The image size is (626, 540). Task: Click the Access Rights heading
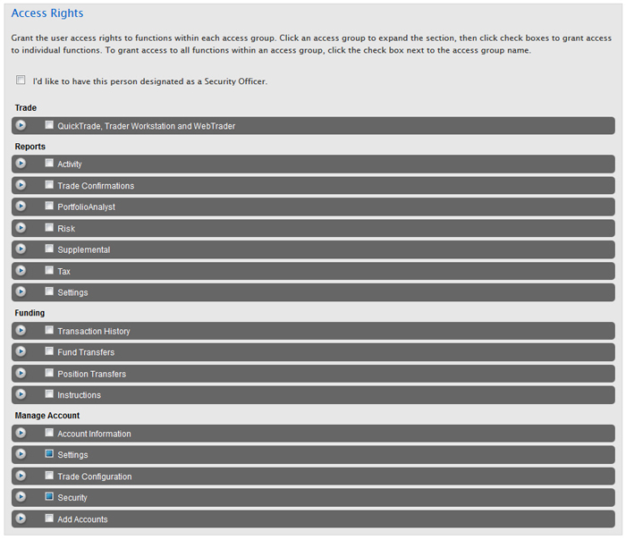(47, 13)
